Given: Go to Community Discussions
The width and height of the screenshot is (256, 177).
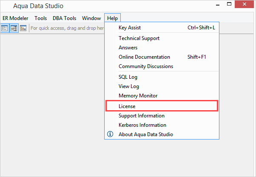Looking at the screenshot, I should click(146, 66).
